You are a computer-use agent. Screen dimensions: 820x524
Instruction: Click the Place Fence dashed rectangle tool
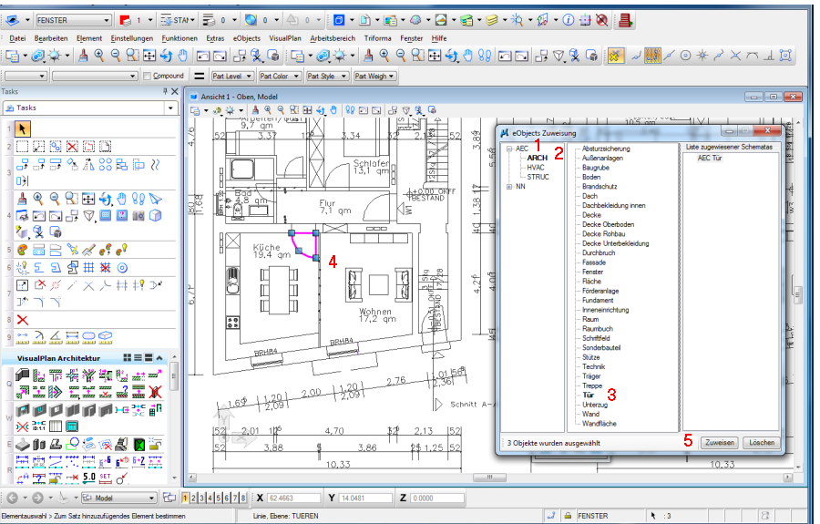coord(23,147)
